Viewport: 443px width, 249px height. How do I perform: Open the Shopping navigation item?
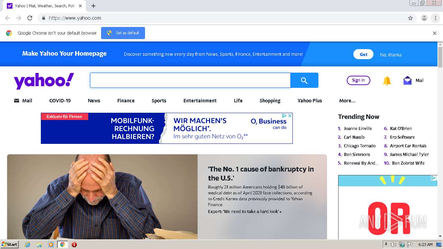tap(270, 101)
